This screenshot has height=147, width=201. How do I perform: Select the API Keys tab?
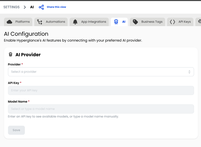(x=180, y=22)
